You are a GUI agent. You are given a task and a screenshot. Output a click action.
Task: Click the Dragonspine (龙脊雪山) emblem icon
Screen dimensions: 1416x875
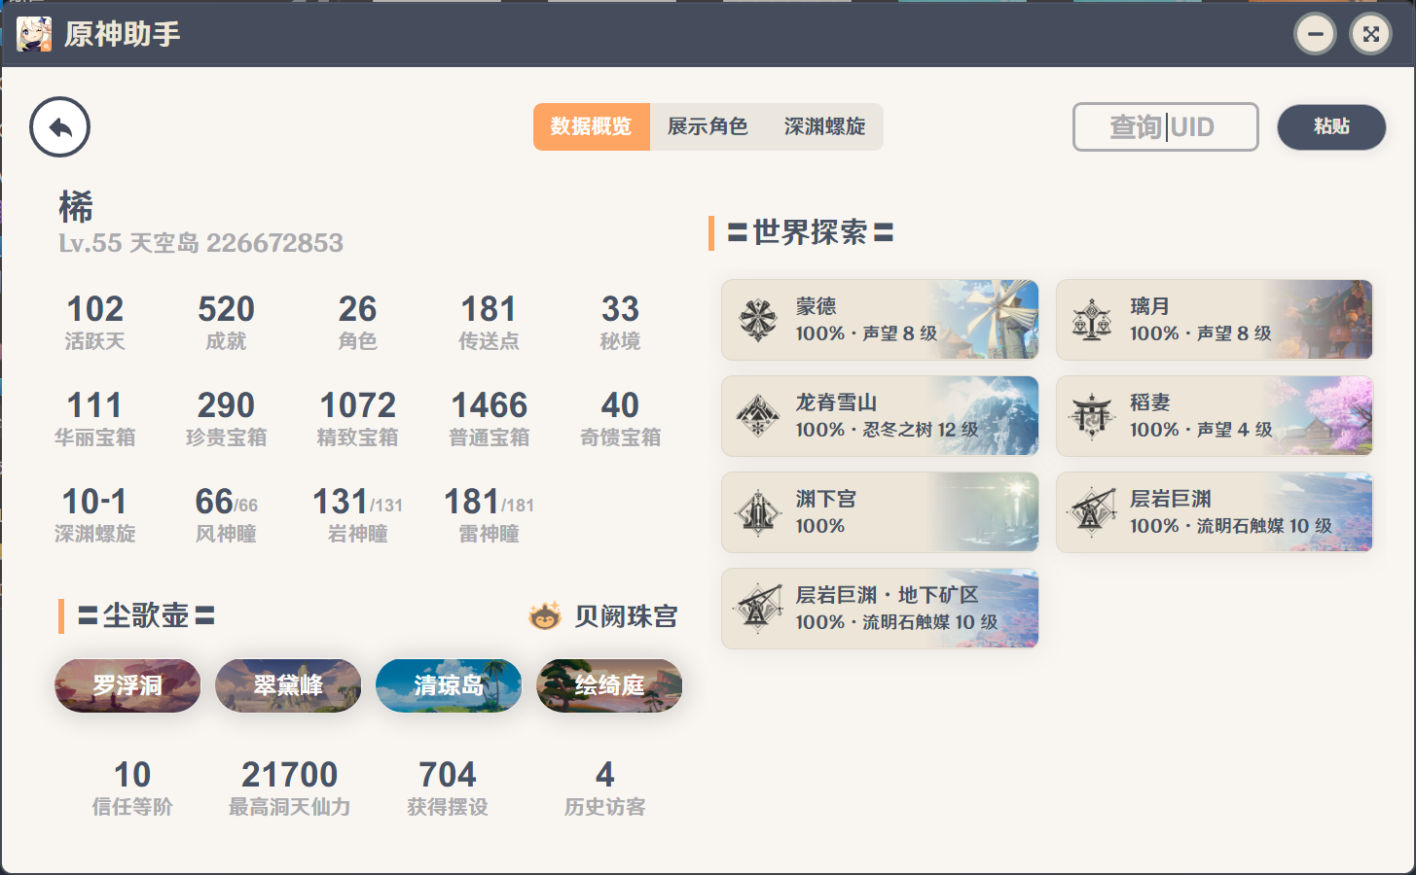coord(758,416)
